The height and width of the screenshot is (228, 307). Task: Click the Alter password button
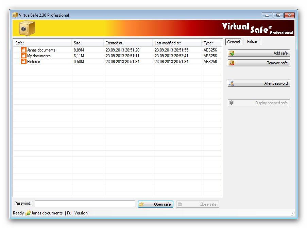point(259,83)
